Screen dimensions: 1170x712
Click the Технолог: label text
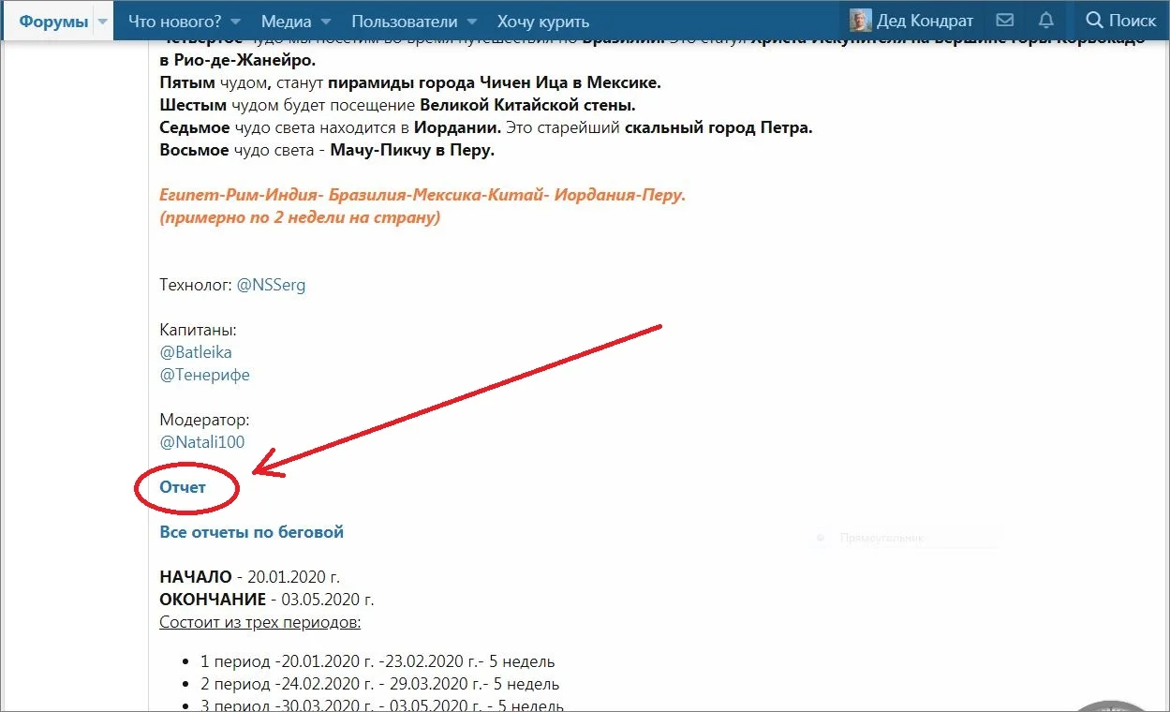(196, 285)
